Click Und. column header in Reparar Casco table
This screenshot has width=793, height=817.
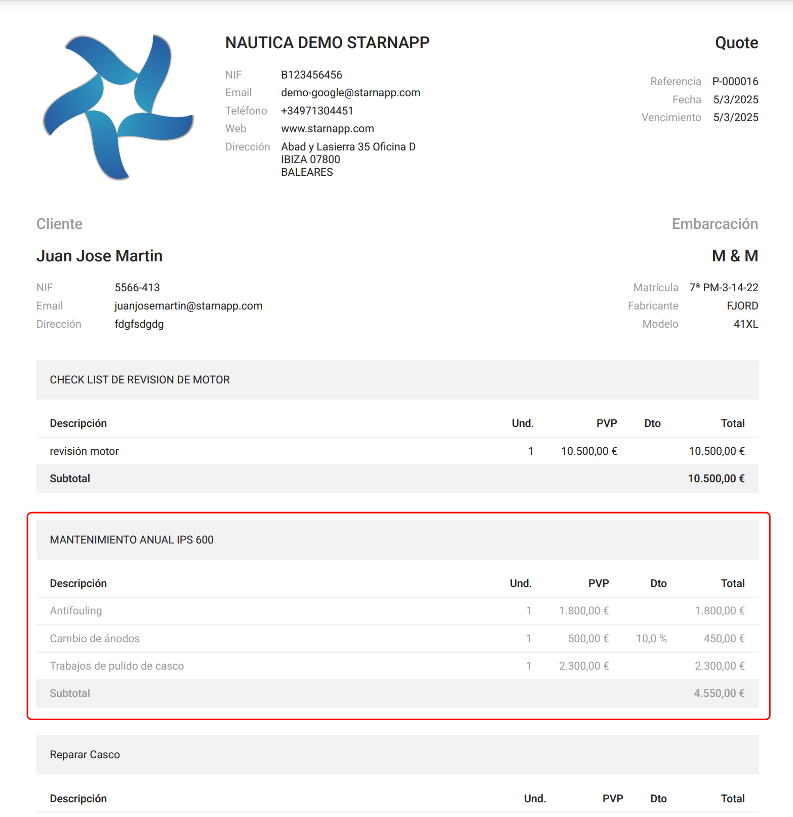tap(535, 799)
